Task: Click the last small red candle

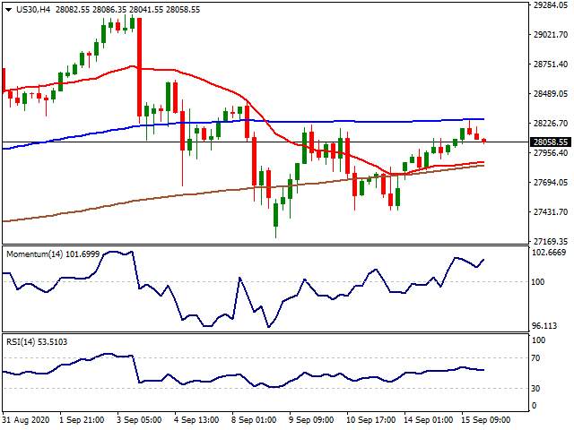Action: pyautogui.click(x=484, y=141)
